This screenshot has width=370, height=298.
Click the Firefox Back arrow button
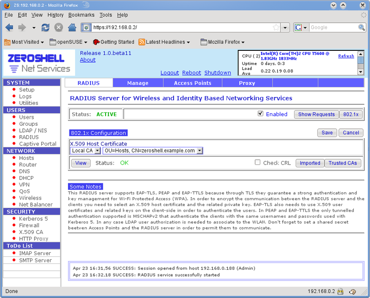pos(9,28)
